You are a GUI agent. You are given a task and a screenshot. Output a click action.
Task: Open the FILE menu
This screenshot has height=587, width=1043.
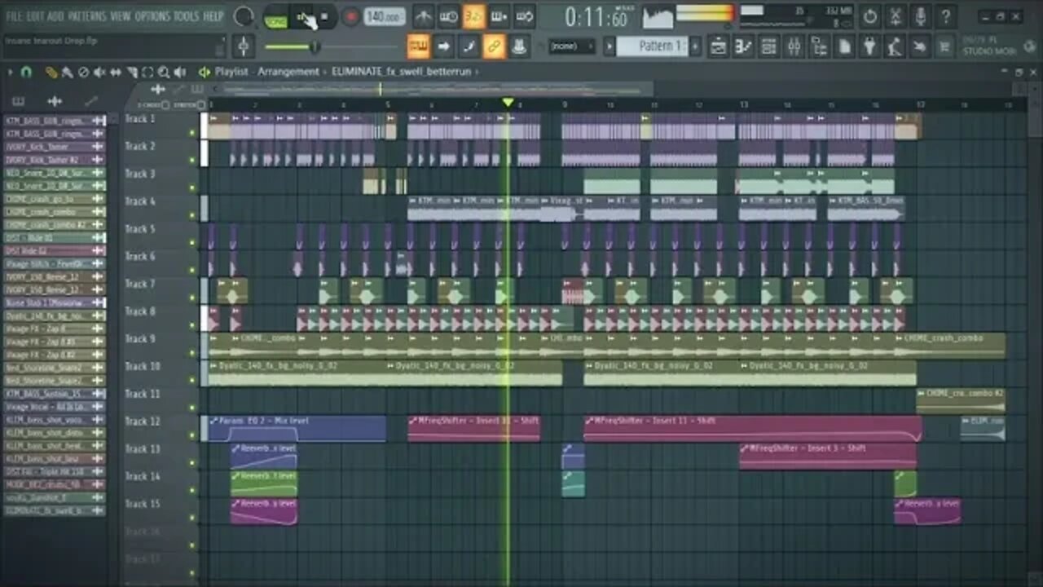coord(14,16)
